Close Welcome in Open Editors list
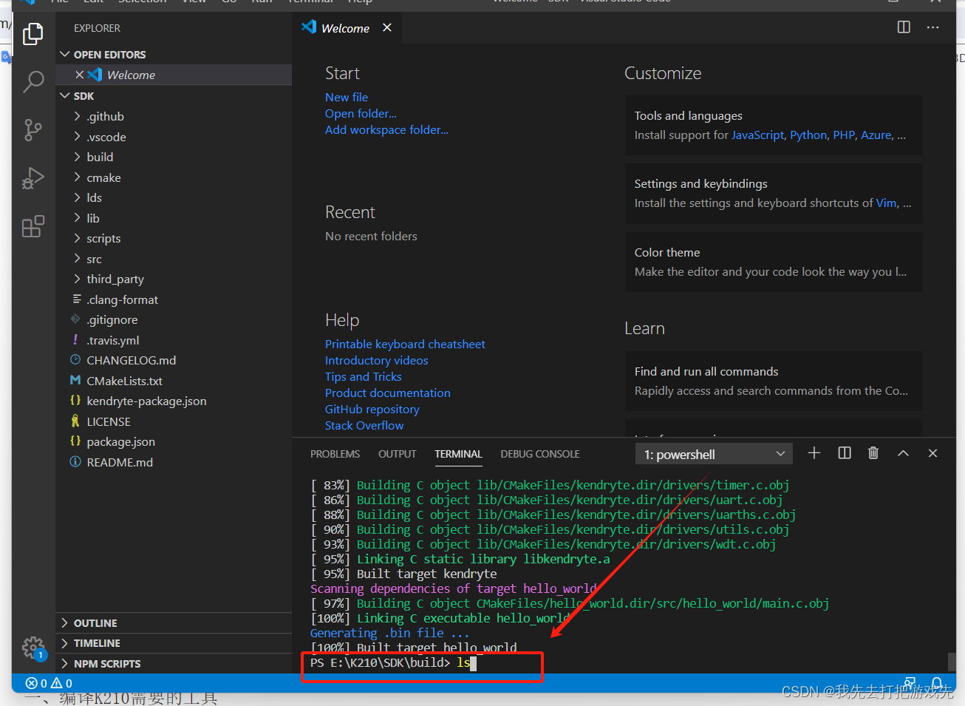 point(80,75)
